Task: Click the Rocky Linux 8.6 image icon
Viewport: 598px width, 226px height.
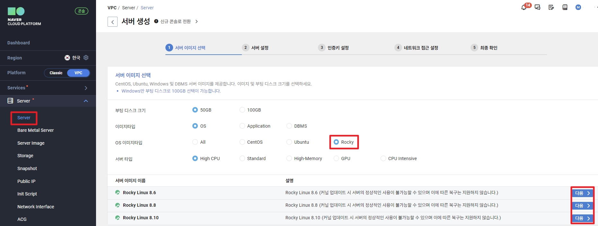Action: click(x=118, y=192)
